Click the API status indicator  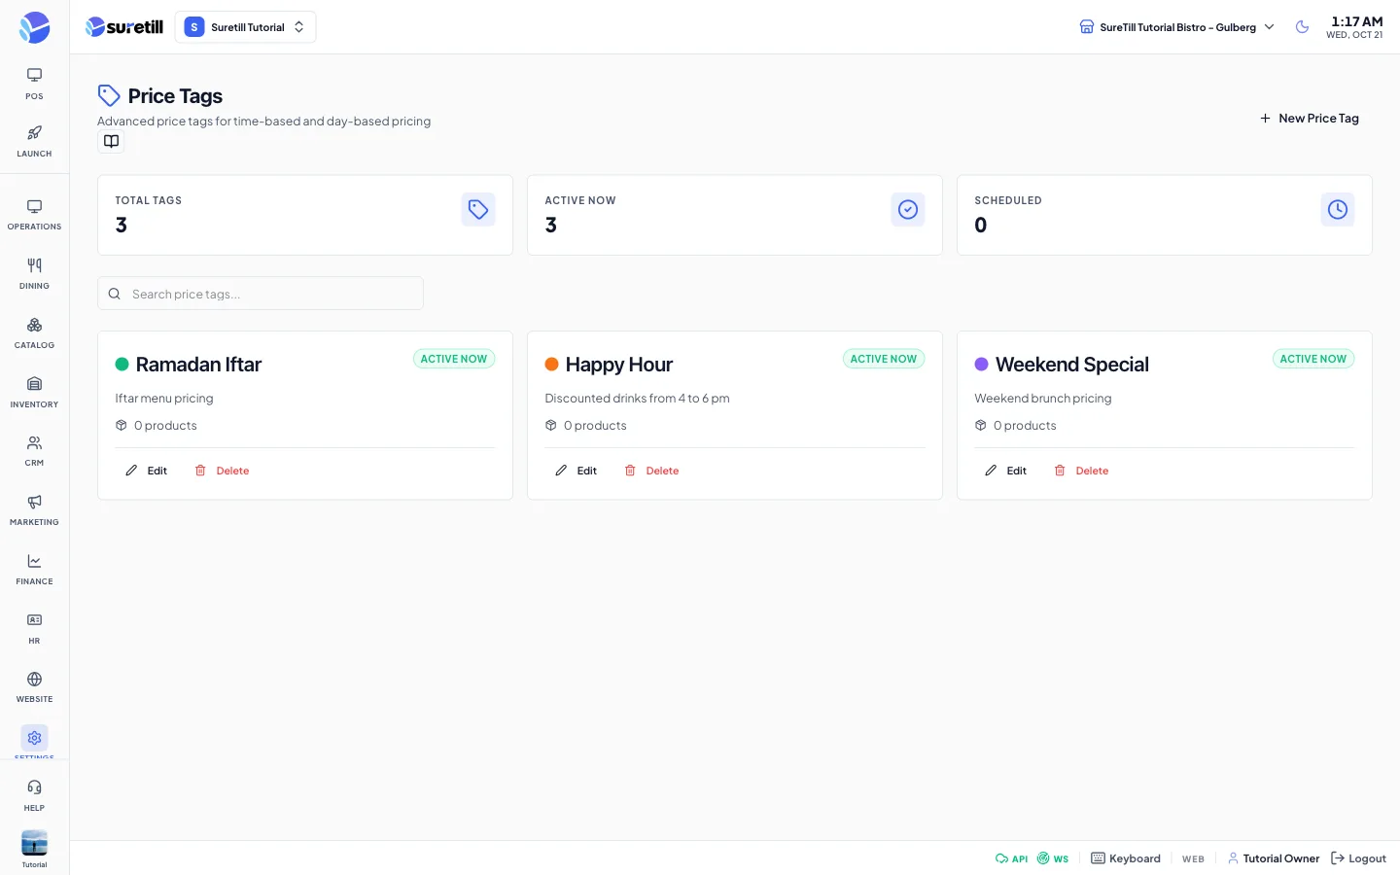click(1011, 858)
